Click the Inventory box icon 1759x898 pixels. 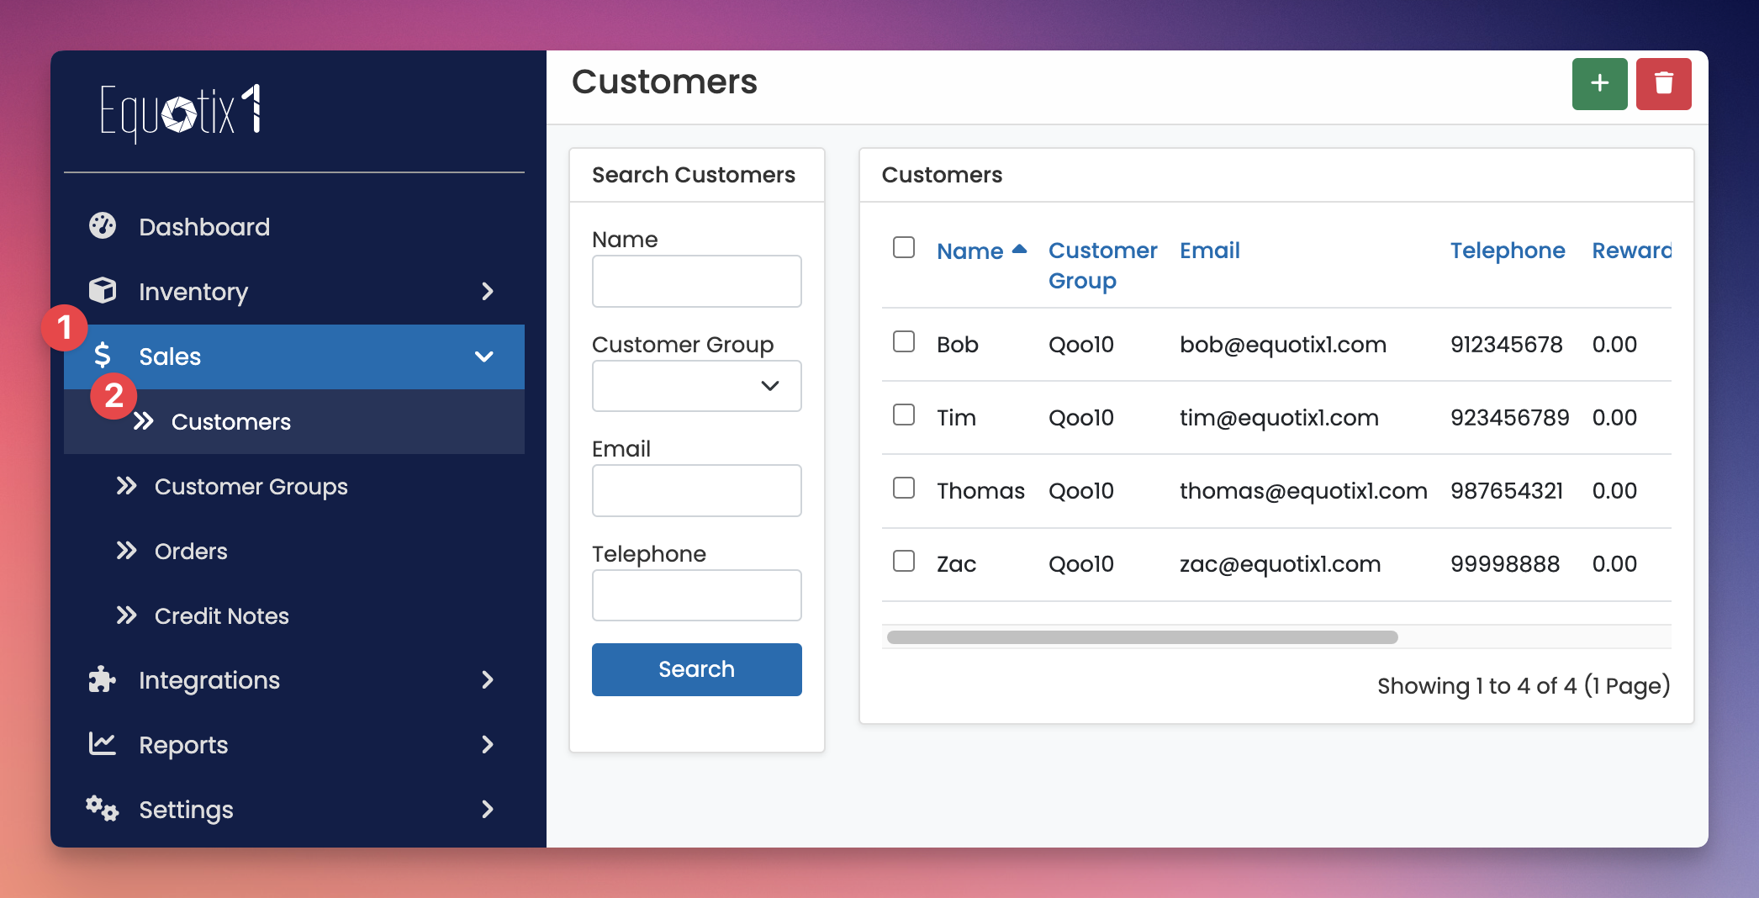coord(103,291)
